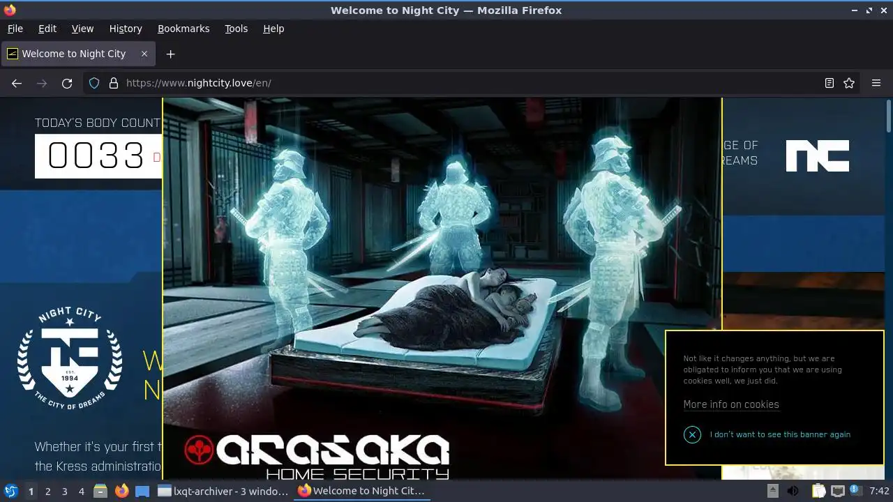893x502 pixels.
Task: Select the Welcome to Night City tab
Action: pos(78,54)
